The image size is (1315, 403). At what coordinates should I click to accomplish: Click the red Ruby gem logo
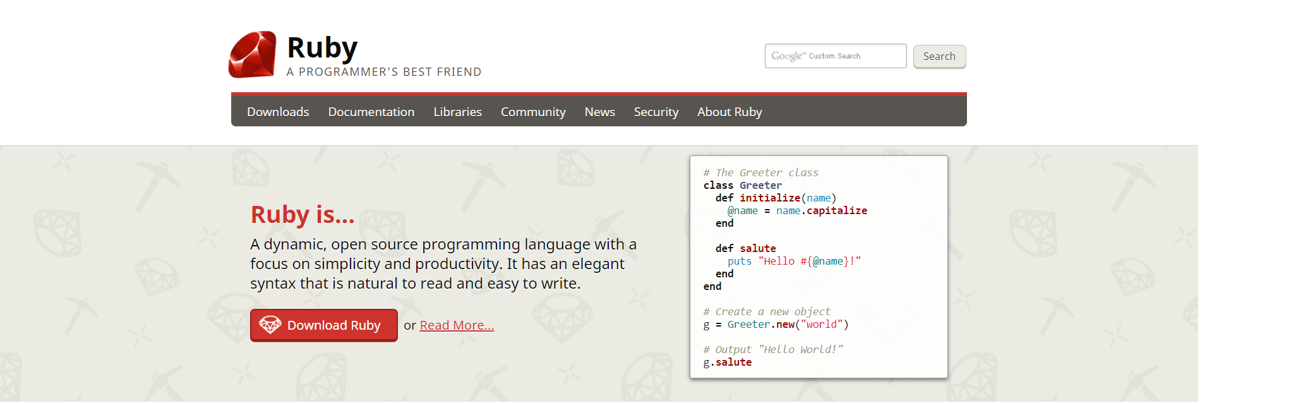coord(253,55)
